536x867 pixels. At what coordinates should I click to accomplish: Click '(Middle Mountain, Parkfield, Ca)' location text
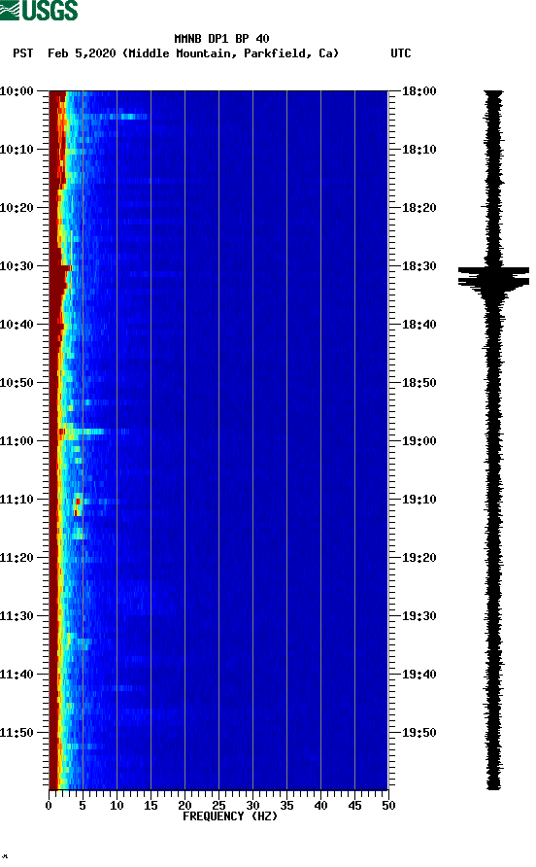tap(230, 53)
